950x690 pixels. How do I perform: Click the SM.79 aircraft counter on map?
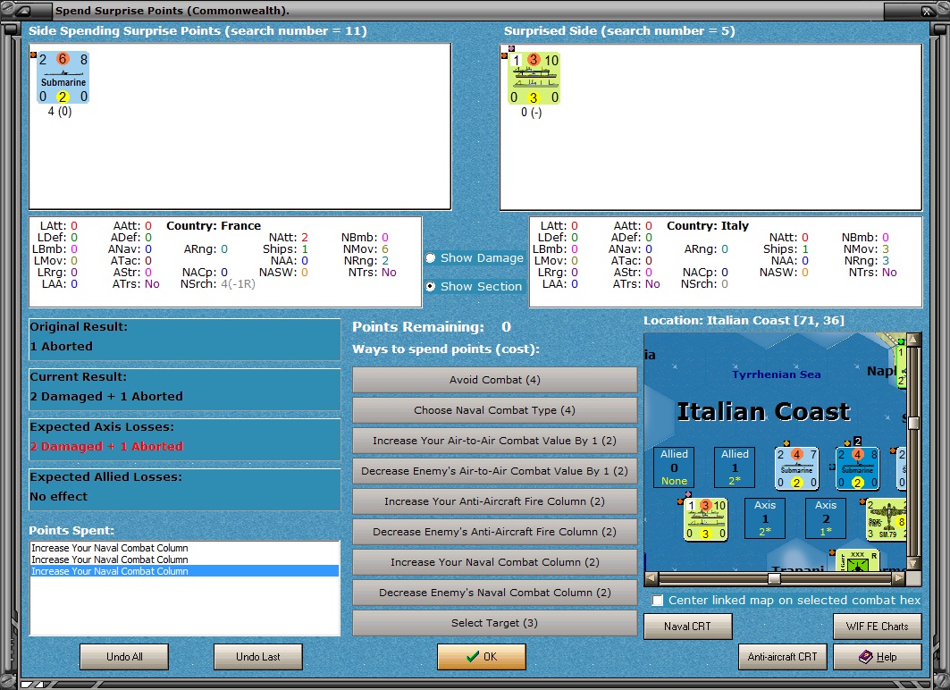click(x=887, y=519)
